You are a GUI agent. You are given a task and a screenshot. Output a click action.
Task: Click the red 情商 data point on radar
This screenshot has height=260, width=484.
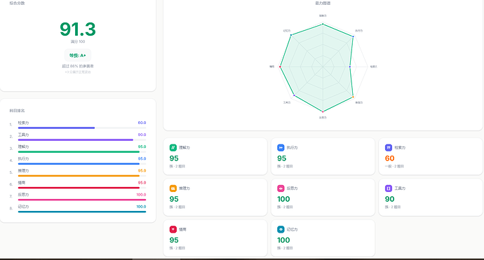point(280,67)
